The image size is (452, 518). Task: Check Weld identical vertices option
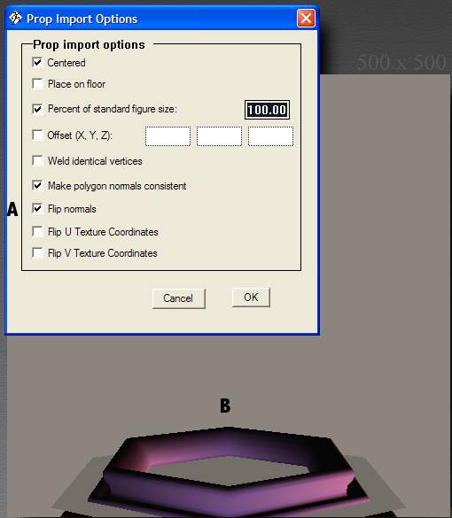coord(37,161)
